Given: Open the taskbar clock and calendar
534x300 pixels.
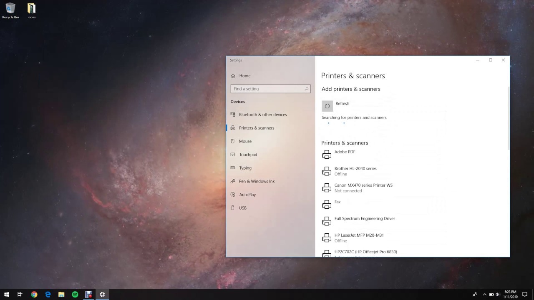Looking at the screenshot, I should tap(510, 295).
